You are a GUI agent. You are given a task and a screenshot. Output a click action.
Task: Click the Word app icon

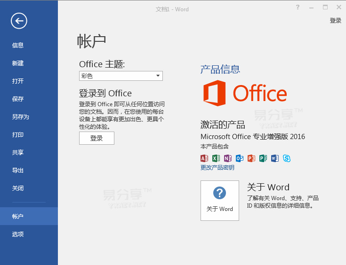click(275, 158)
